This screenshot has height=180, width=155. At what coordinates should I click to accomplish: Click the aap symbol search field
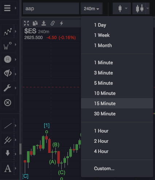pyautogui.click(x=51, y=8)
